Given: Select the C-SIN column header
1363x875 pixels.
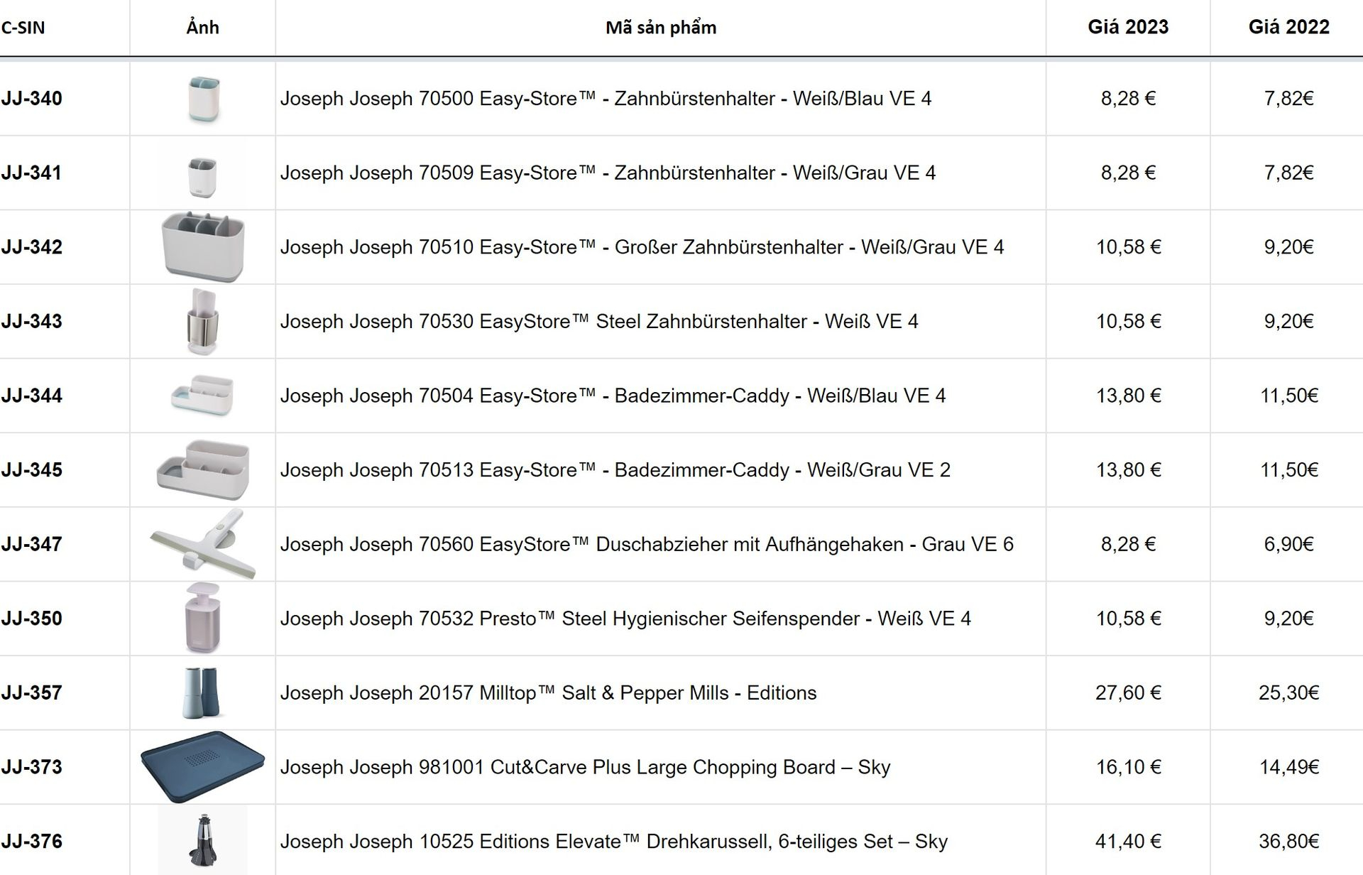Looking at the screenshot, I should [23, 28].
